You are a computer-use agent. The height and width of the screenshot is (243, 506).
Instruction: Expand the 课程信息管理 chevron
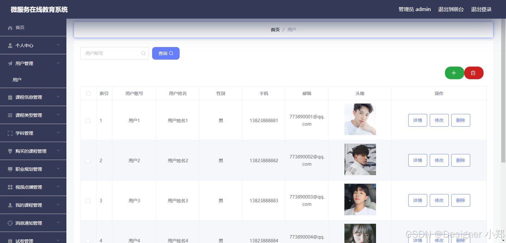(58, 97)
